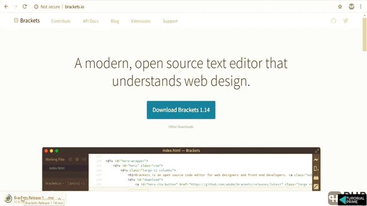Click the split view icon beside Working Files

84,159
